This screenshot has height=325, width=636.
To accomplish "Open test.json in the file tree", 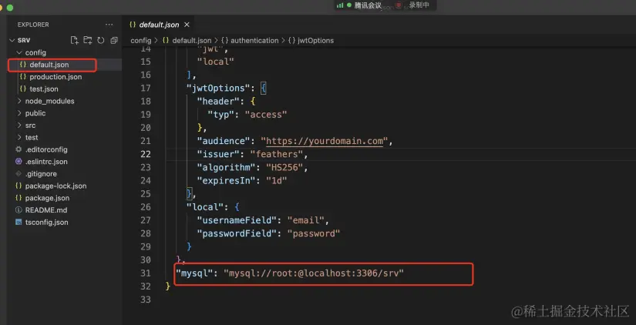I will click(x=44, y=89).
